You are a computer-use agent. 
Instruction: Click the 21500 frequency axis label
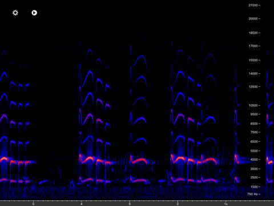[253, 5]
